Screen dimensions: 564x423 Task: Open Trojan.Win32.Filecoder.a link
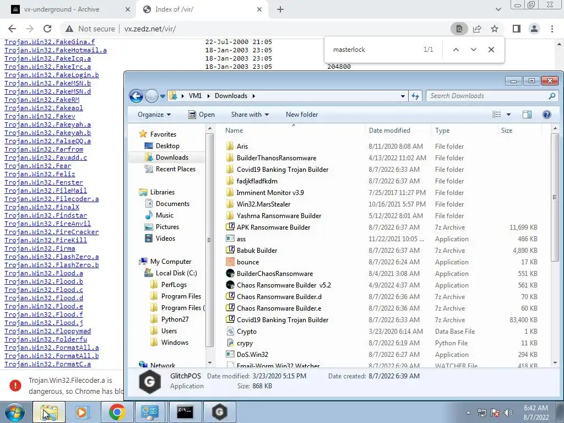pos(51,199)
